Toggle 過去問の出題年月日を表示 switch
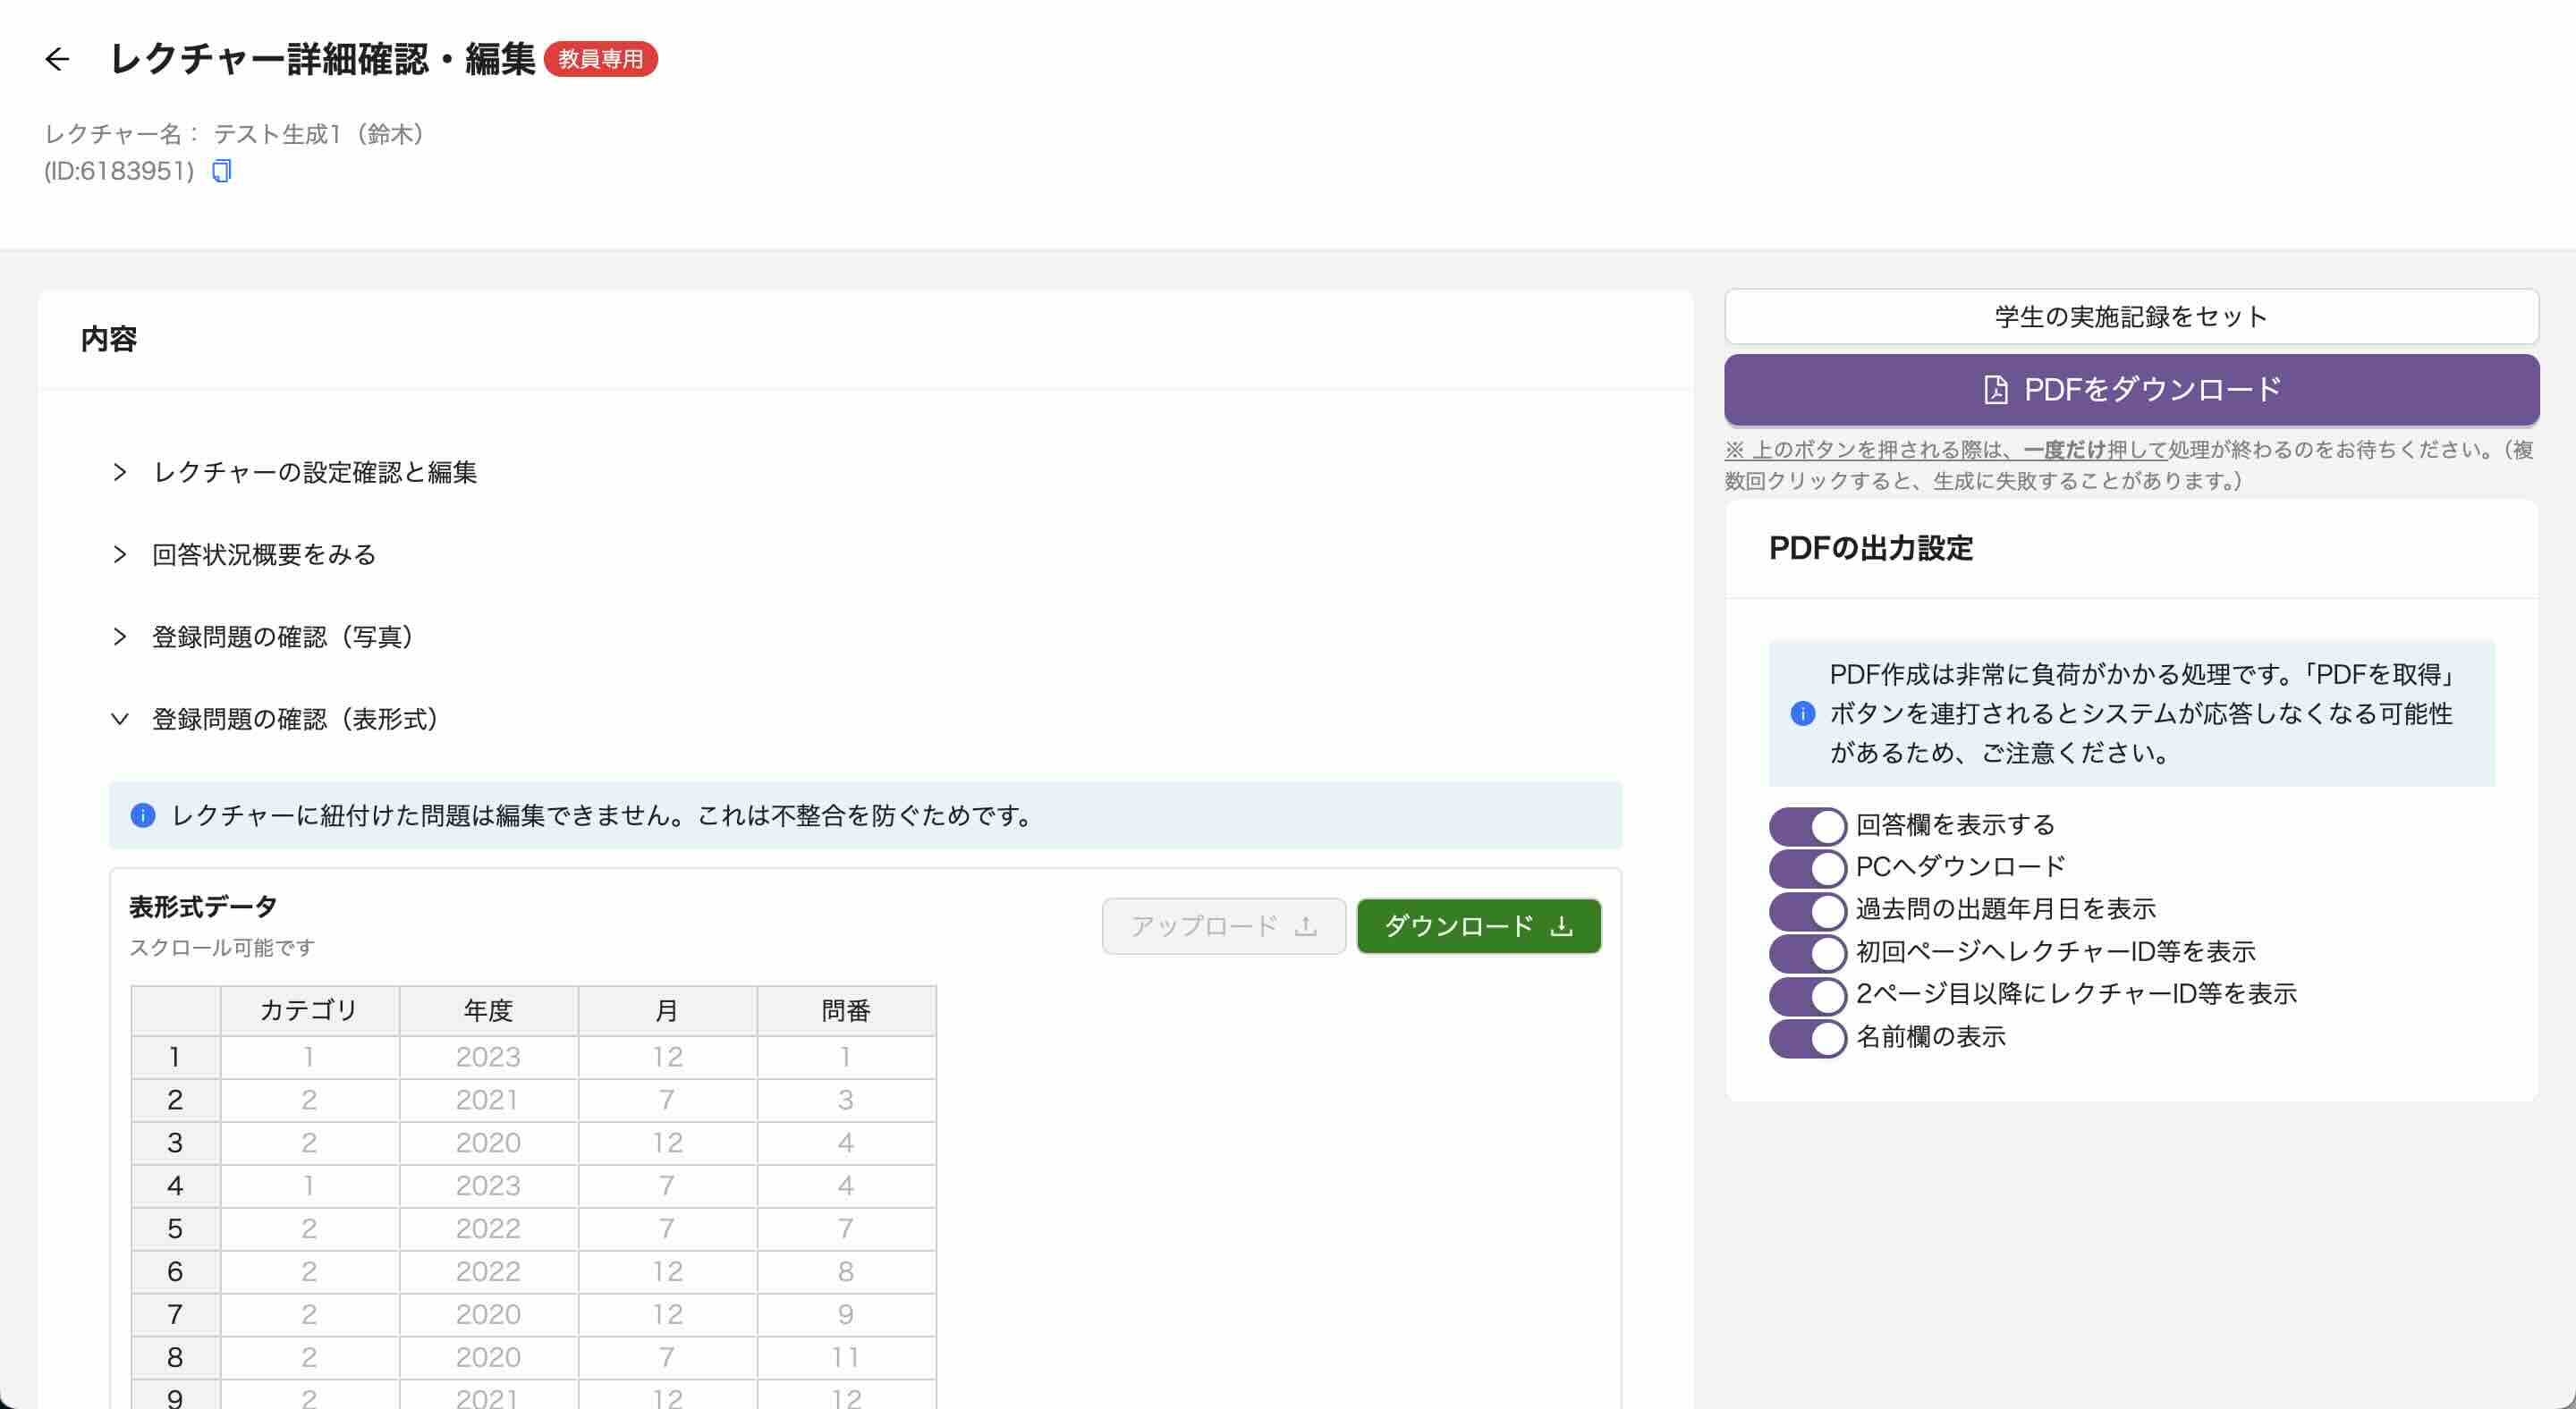This screenshot has width=2576, height=1409. 1806,909
